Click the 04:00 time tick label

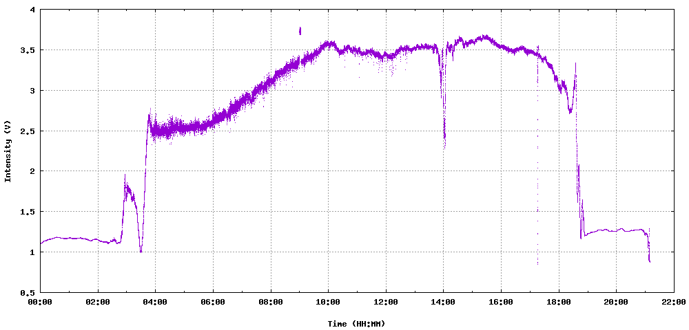click(x=156, y=302)
